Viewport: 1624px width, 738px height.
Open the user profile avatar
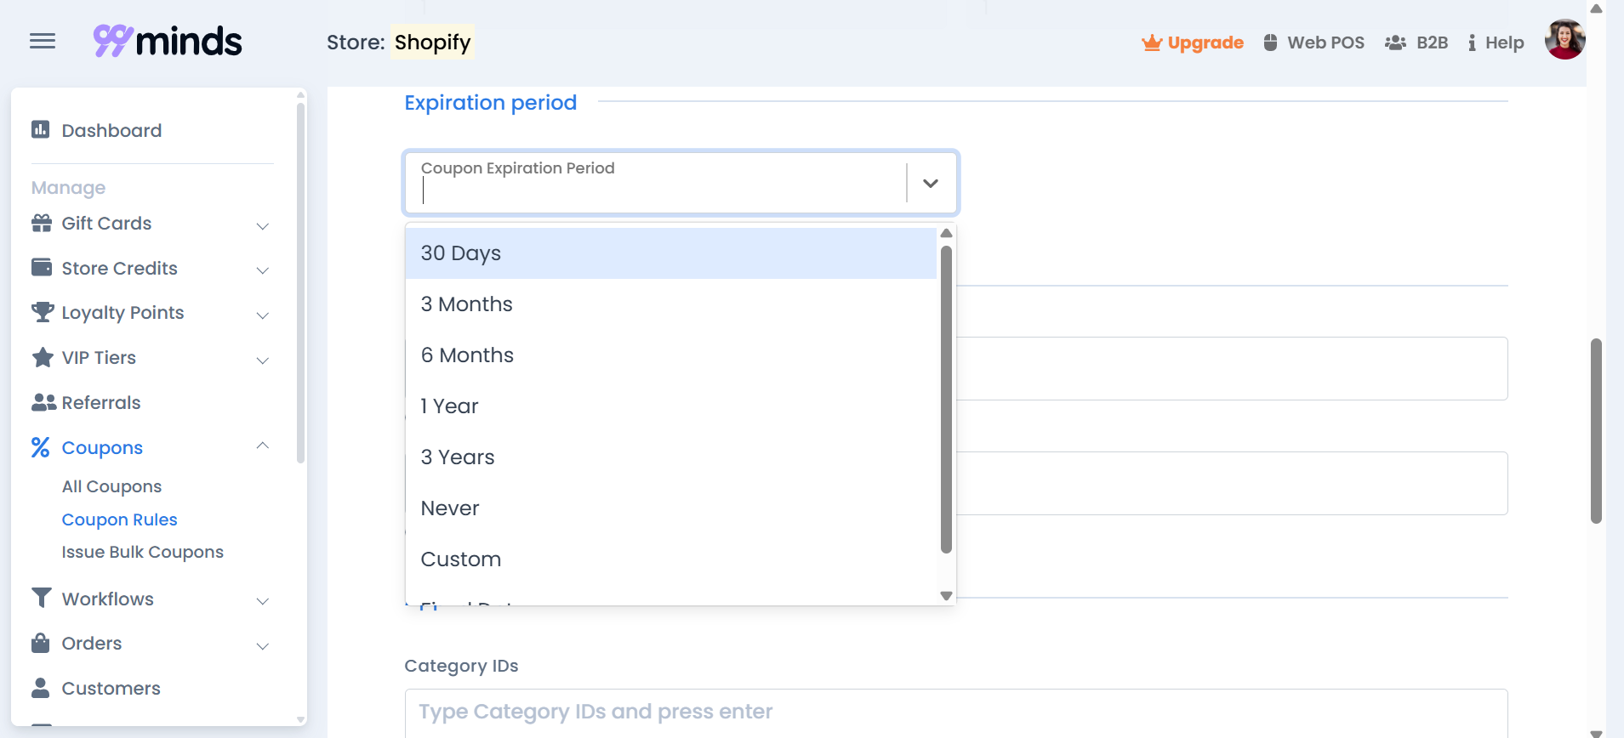point(1564,40)
